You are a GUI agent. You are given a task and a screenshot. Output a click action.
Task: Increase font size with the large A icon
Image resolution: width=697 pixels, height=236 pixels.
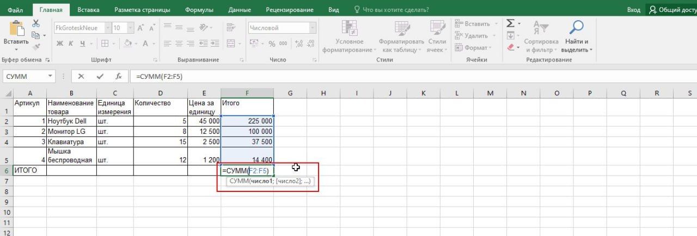tap(140, 28)
